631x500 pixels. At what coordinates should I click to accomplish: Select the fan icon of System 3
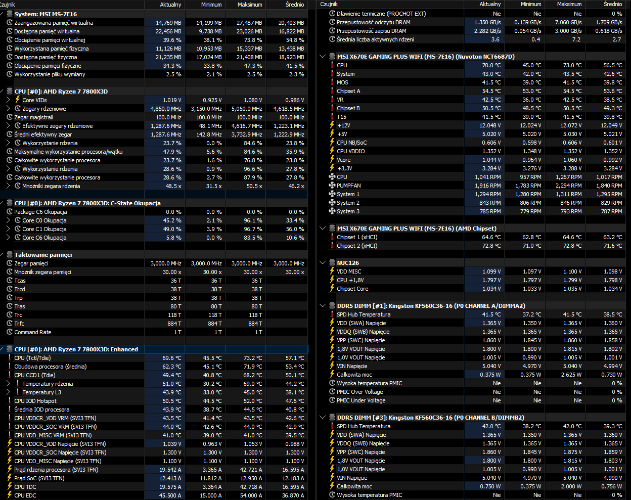coord(332,211)
